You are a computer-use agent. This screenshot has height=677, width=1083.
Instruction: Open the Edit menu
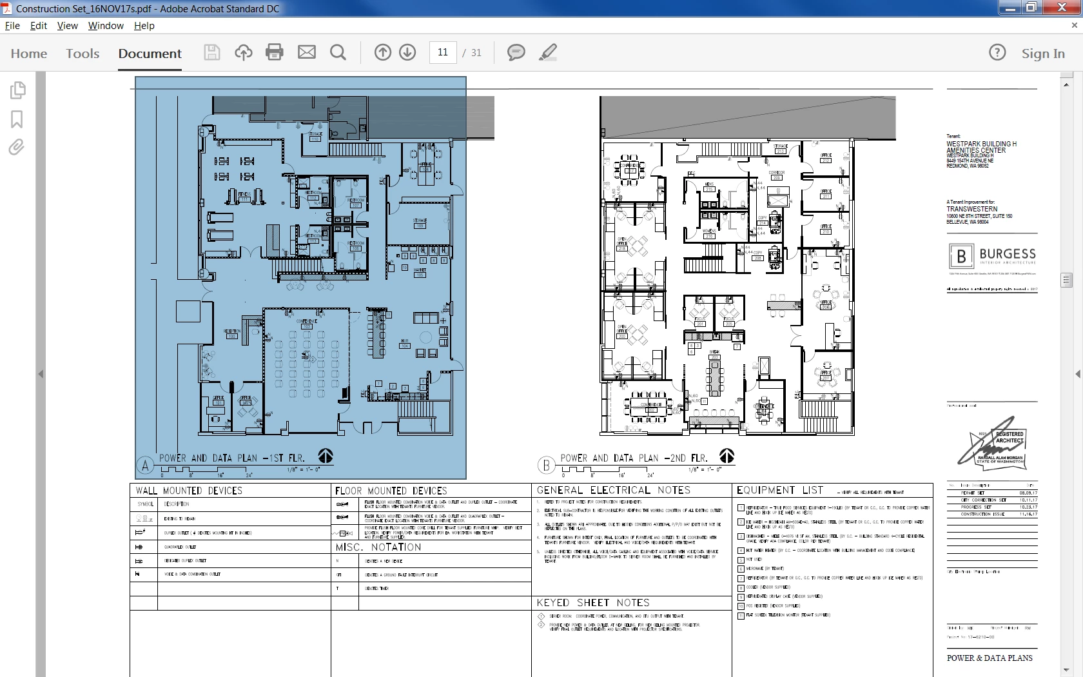point(39,26)
